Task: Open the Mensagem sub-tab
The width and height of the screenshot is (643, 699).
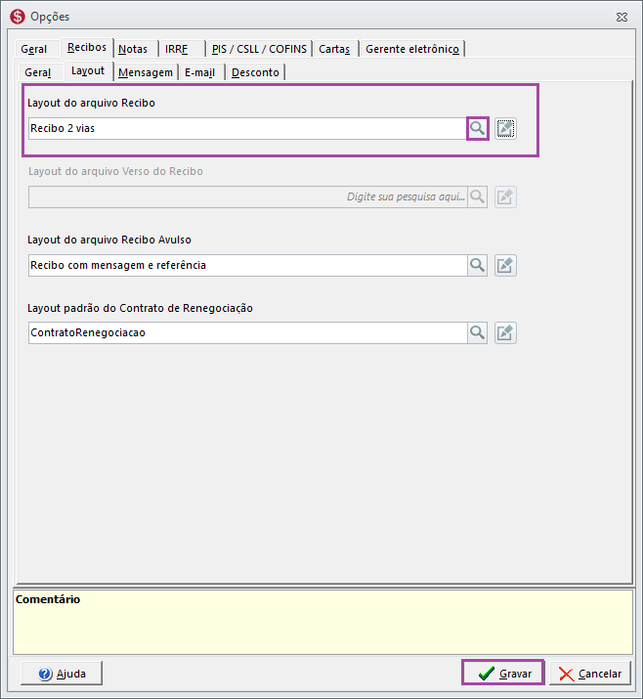Action: click(146, 72)
